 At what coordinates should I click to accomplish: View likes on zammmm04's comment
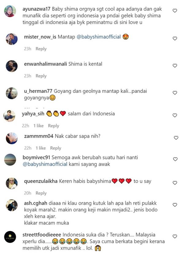tap(40, 148)
